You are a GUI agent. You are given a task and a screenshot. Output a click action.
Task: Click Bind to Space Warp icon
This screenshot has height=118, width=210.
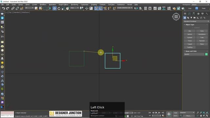point(22,9)
